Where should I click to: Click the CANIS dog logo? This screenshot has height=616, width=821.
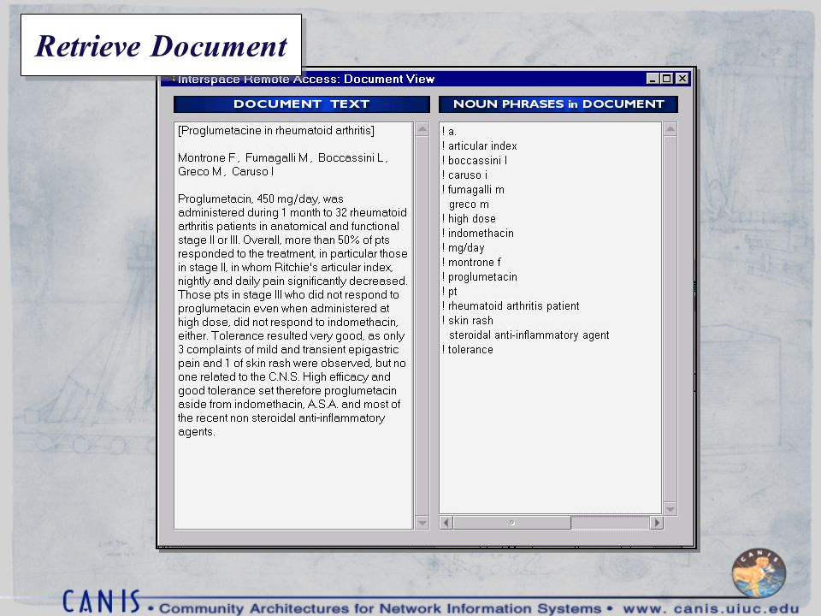[x=759, y=573]
